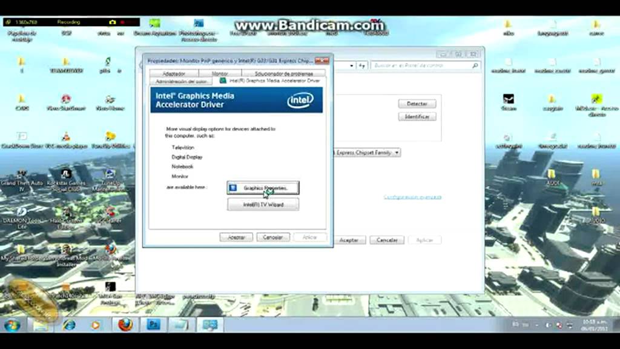
Task: Click the Control Panel refresh button
Action: pyautogui.click(x=362, y=65)
